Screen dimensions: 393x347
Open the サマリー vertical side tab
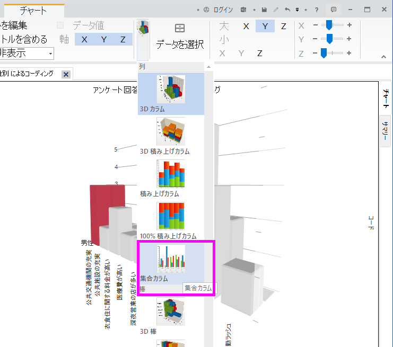tap(386, 130)
